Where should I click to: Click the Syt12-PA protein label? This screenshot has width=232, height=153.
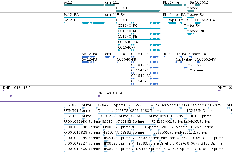pos(90,54)
